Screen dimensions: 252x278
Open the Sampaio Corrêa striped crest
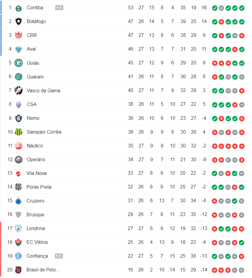19,132
